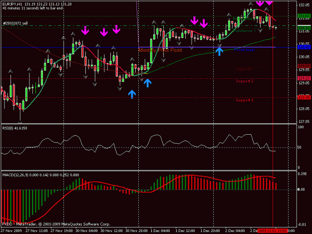Select the Support 1 label
Screen dimensions: 312x234
click(x=245, y=69)
